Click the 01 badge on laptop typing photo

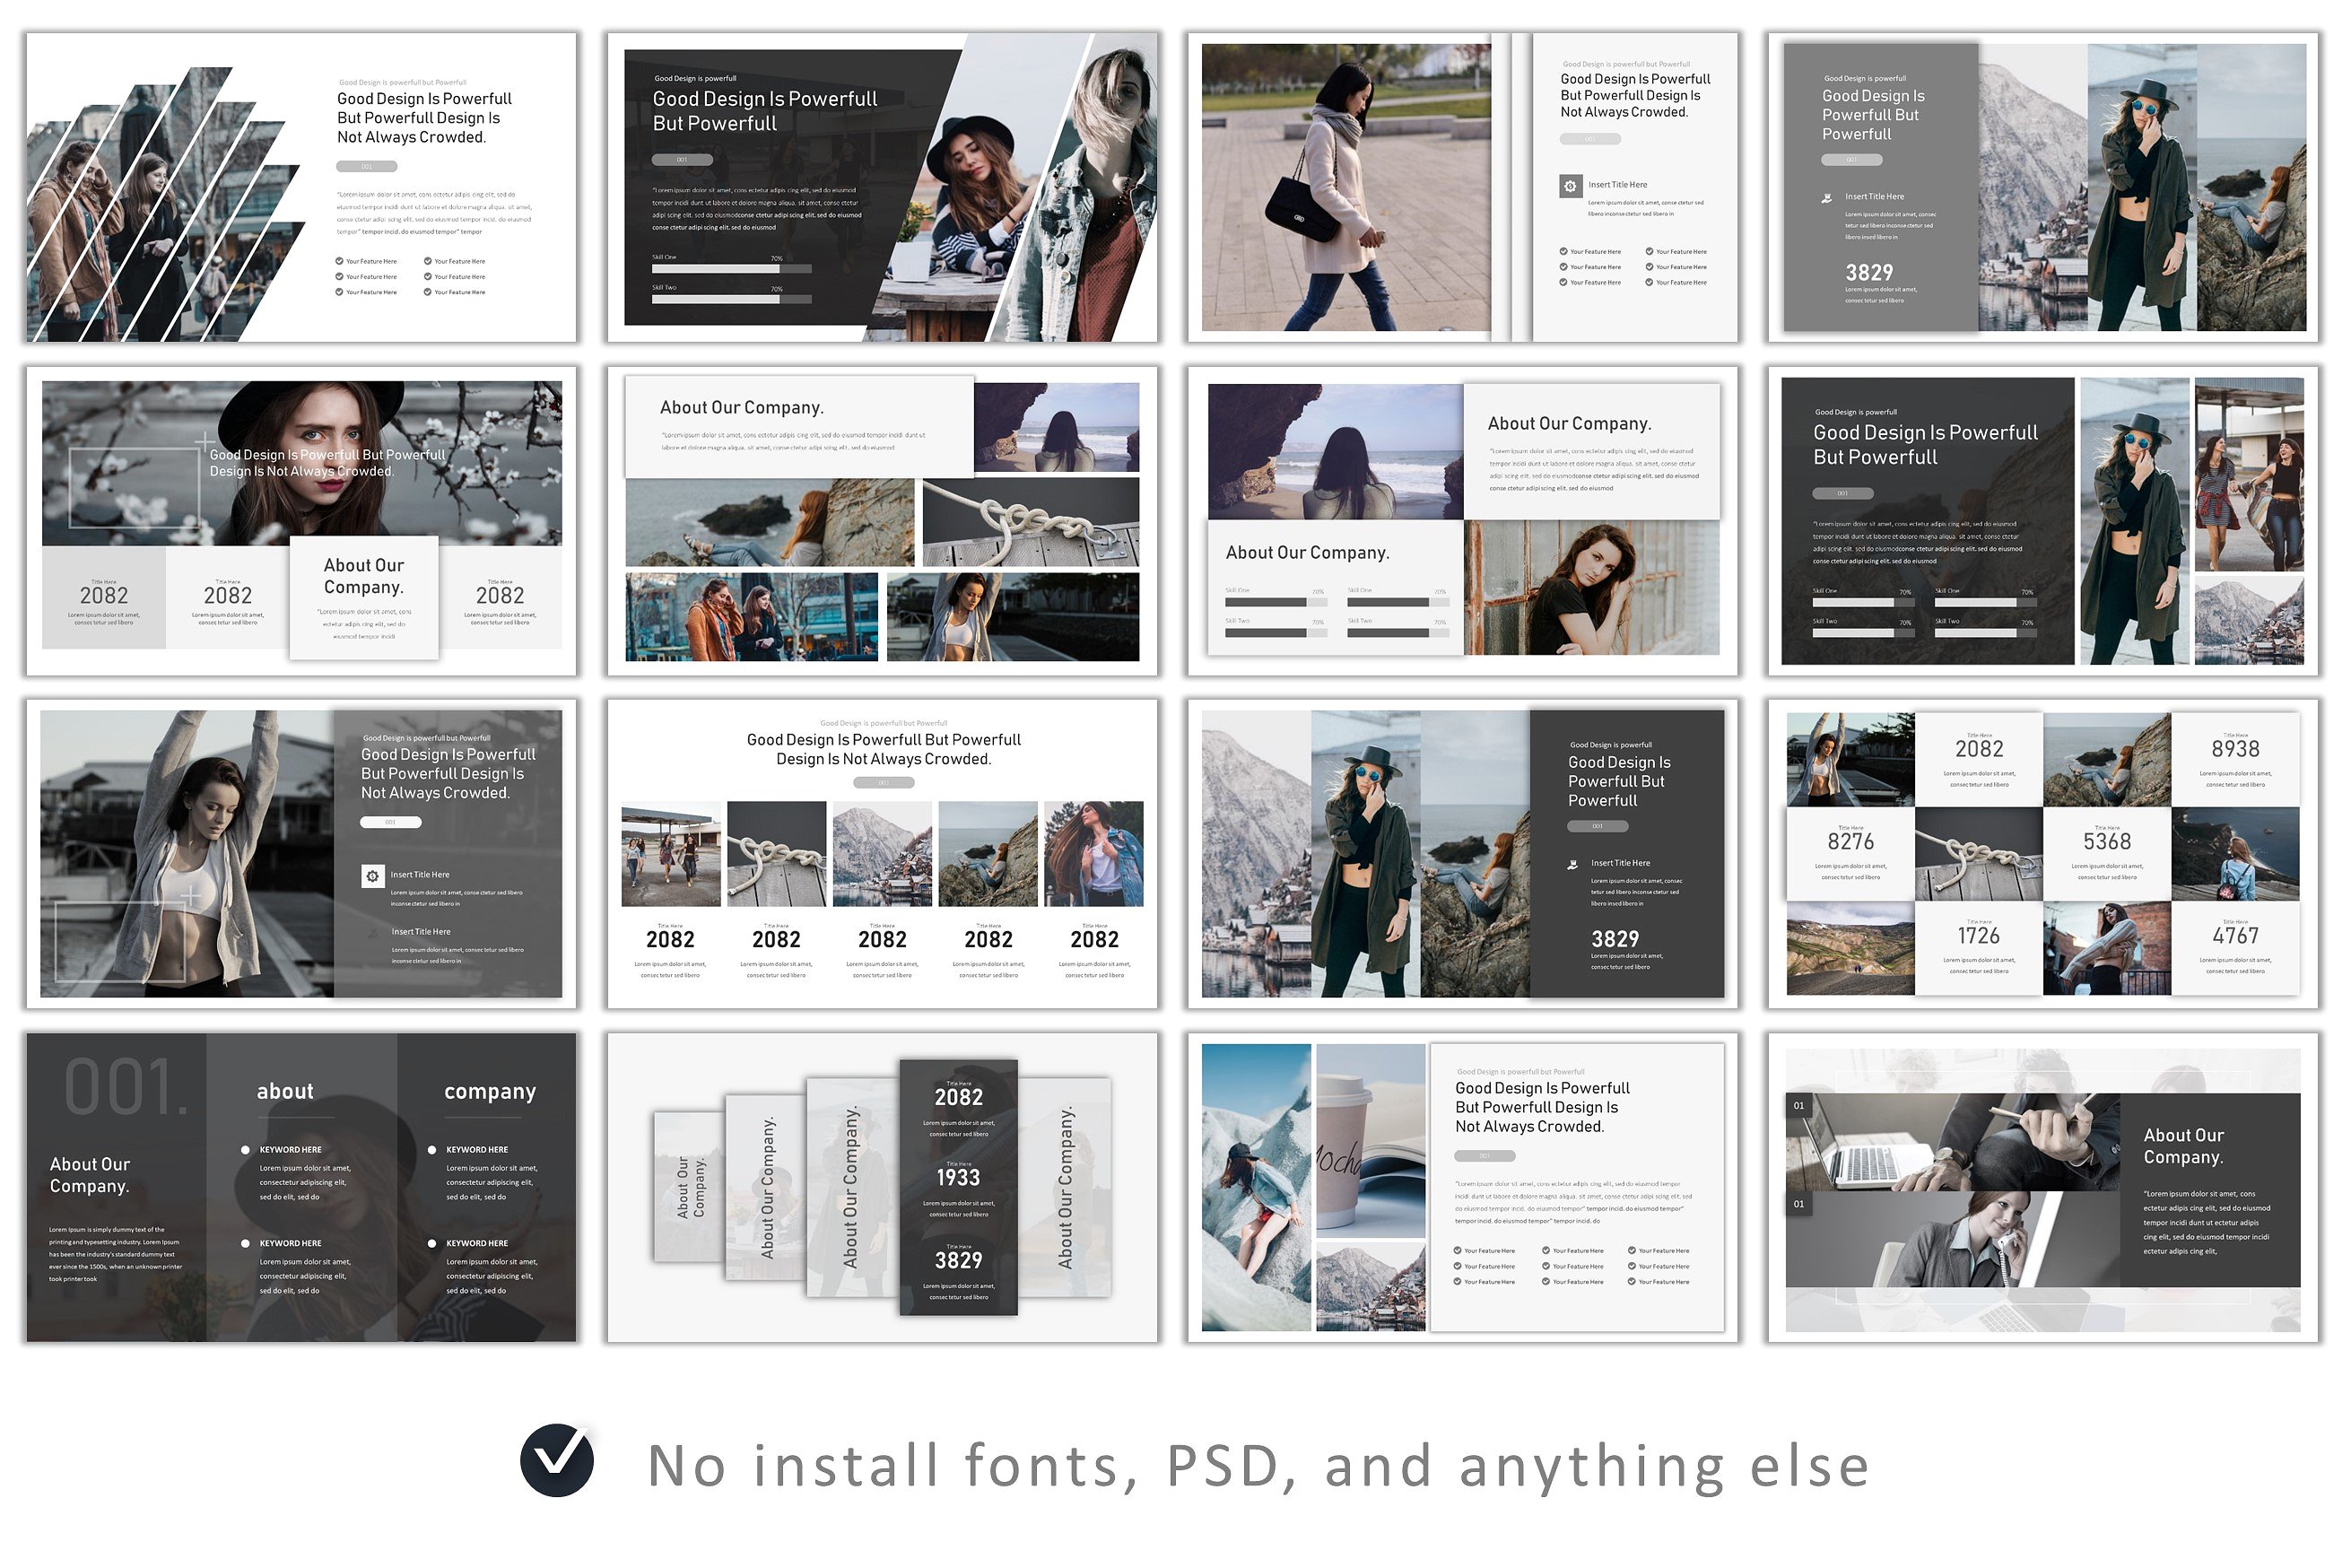(1799, 1106)
